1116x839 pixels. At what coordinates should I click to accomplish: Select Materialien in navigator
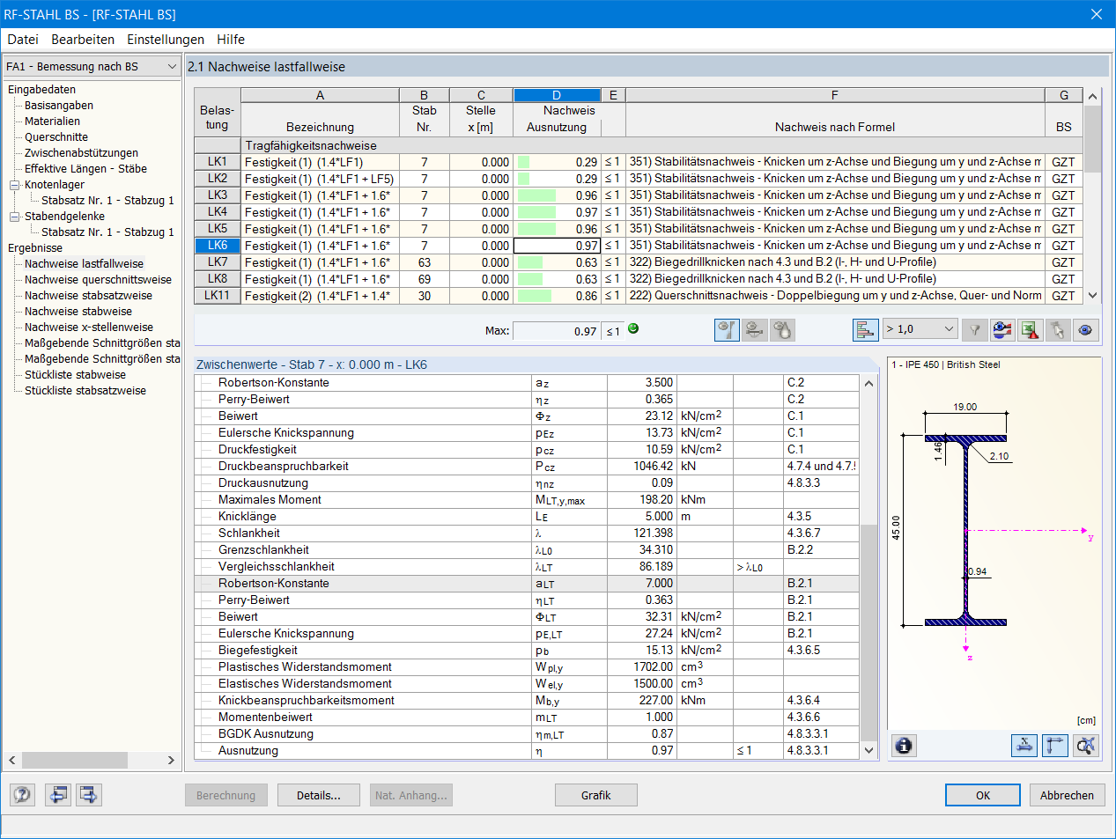click(52, 121)
